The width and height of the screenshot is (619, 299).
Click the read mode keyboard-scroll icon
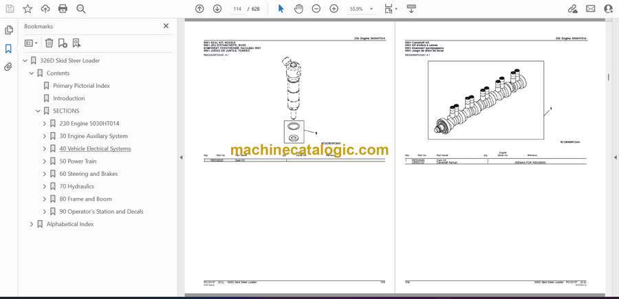coord(411,9)
